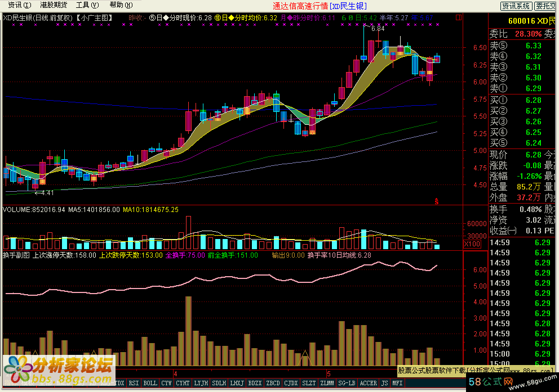This screenshot has width=559, height=392.
Task: Open the 工具(V) menu
Action: [87, 5]
